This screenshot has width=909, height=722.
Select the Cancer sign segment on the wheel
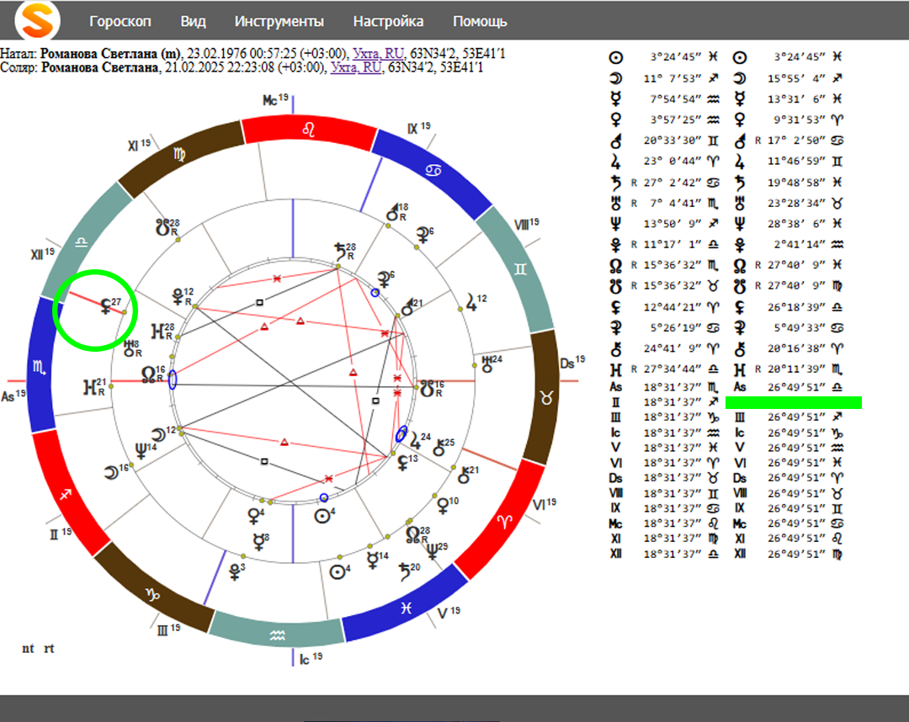pos(433,170)
